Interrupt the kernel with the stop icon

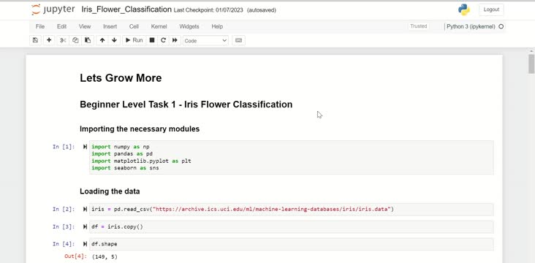[x=152, y=40]
